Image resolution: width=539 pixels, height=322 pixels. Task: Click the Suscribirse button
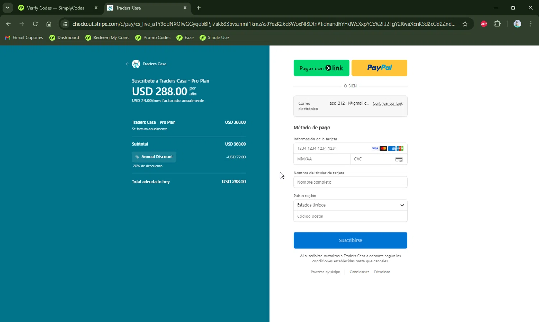pyautogui.click(x=350, y=240)
